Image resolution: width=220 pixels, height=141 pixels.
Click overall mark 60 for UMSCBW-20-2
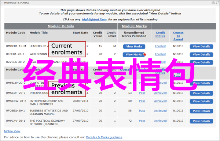click(x=130, y=101)
